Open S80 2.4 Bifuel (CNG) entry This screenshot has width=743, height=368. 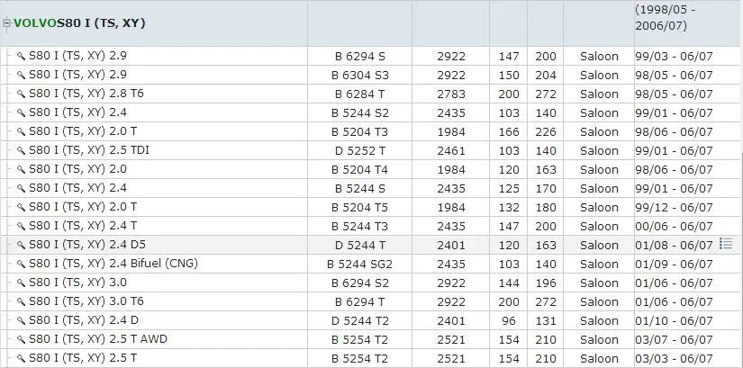113,264
